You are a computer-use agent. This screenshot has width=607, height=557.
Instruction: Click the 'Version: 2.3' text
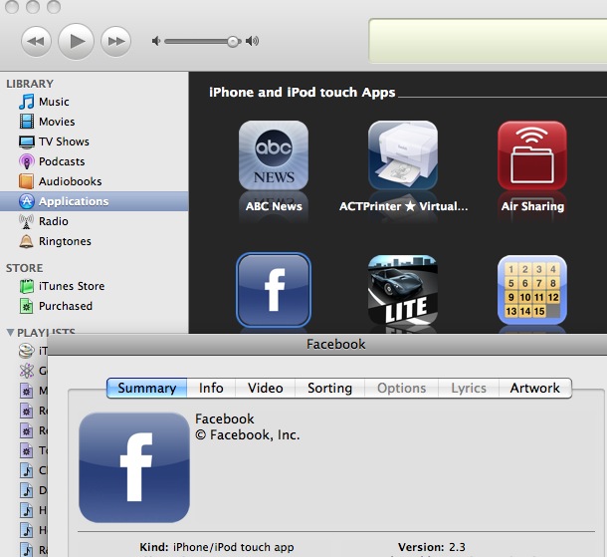[432, 547]
